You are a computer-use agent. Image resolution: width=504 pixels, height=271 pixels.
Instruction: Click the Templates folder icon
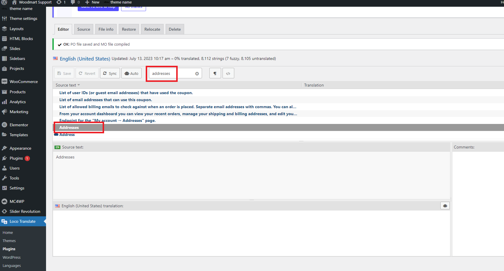tap(4, 135)
